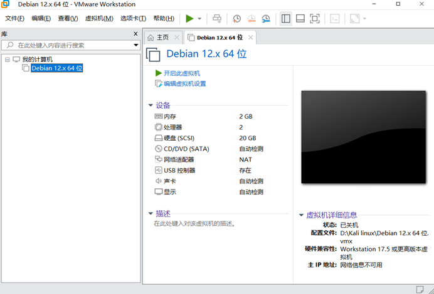Open the 显示 display device entry
434x294 pixels.
(170, 192)
